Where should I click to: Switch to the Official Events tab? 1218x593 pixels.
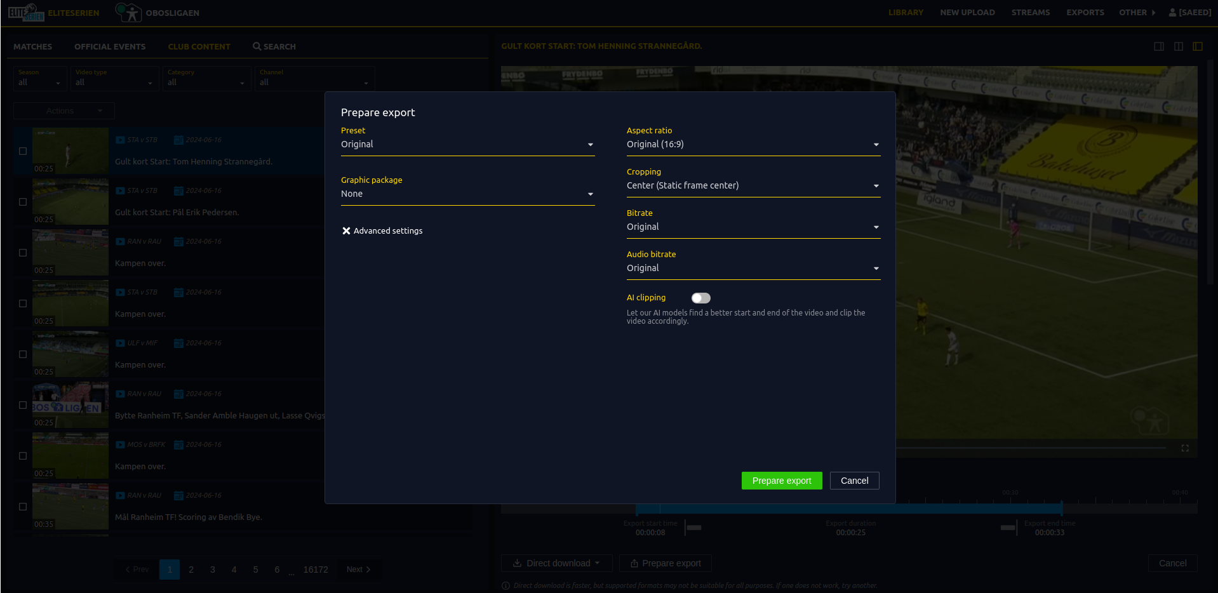(109, 46)
